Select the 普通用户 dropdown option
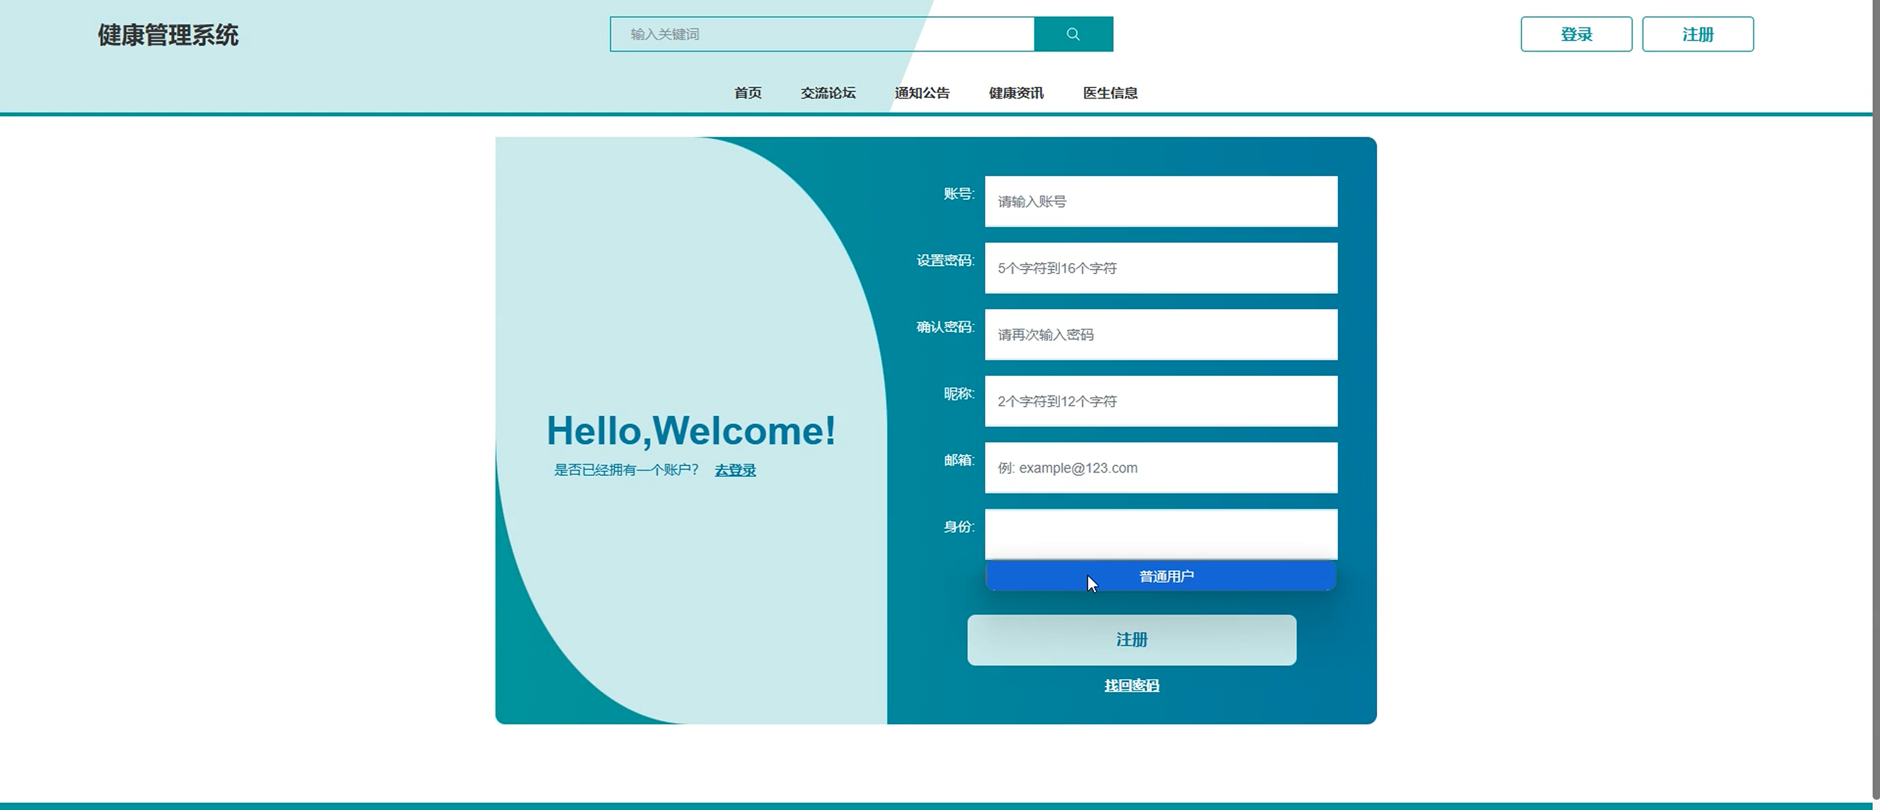 pyautogui.click(x=1166, y=576)
